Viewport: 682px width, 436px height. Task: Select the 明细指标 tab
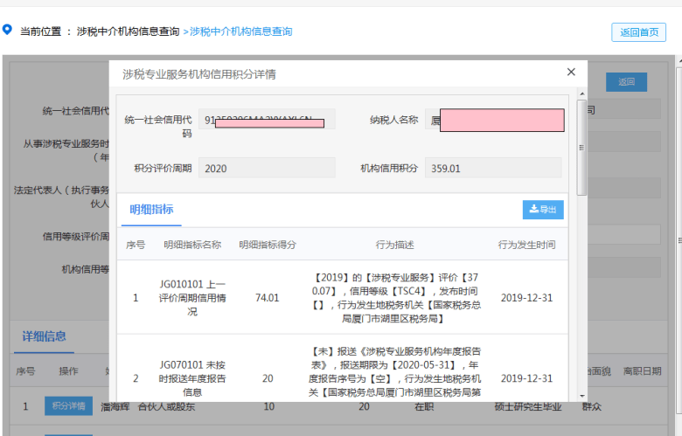click(151, 210)
